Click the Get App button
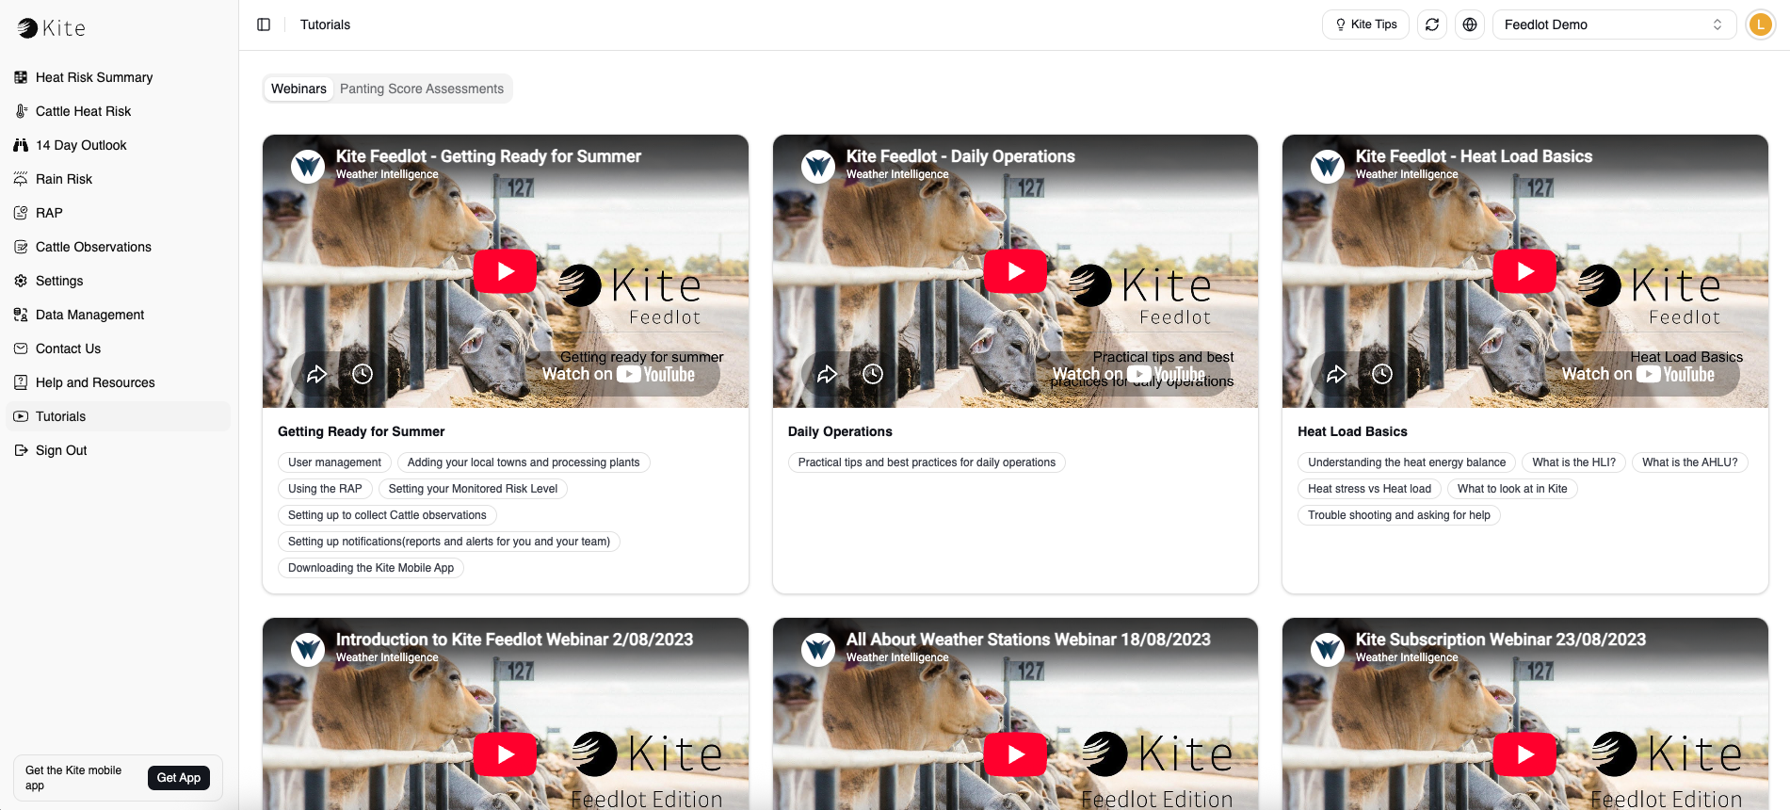Screen dimensions: 1790x810 pos(179,778)
